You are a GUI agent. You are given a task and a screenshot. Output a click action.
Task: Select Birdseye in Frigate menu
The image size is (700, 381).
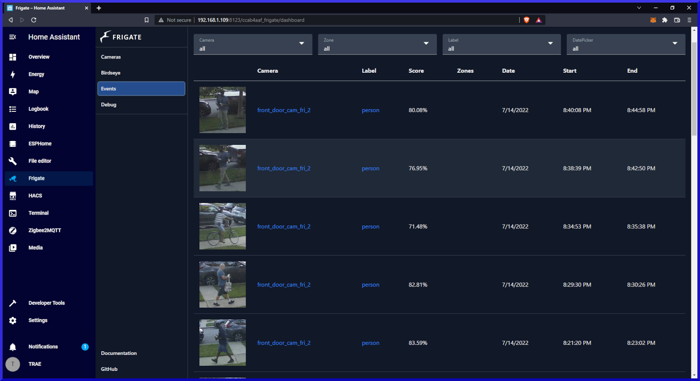[x=111, y=73]
